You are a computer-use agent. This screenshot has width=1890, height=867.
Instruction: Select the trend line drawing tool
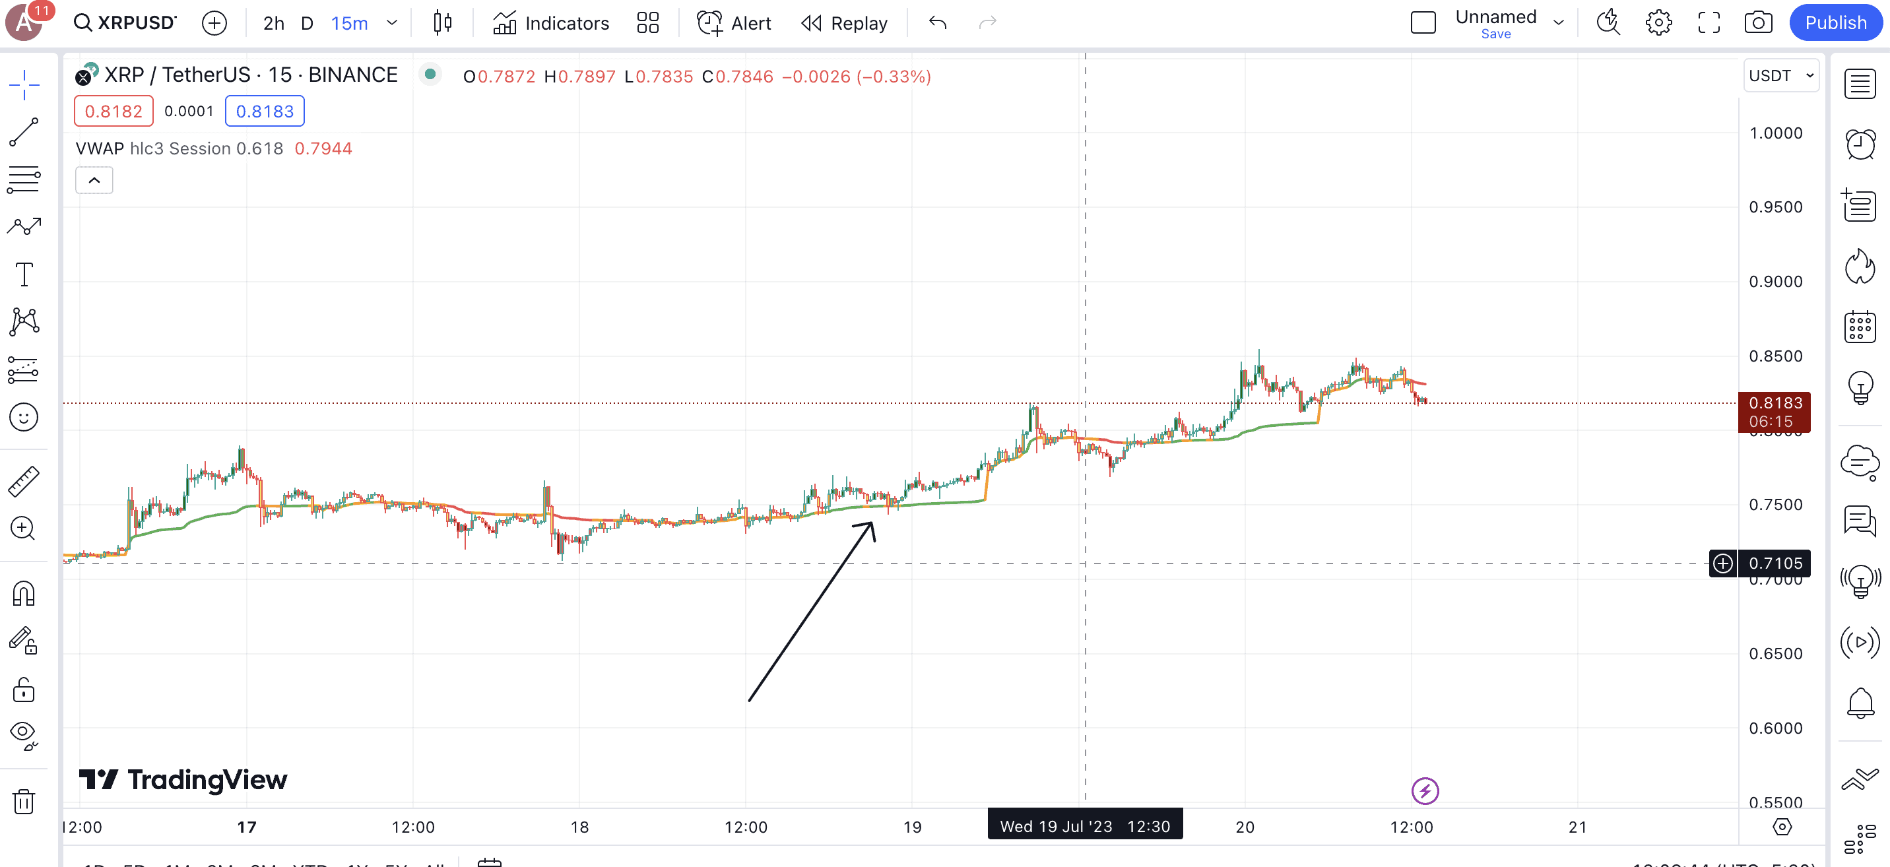tap(24, 132)
